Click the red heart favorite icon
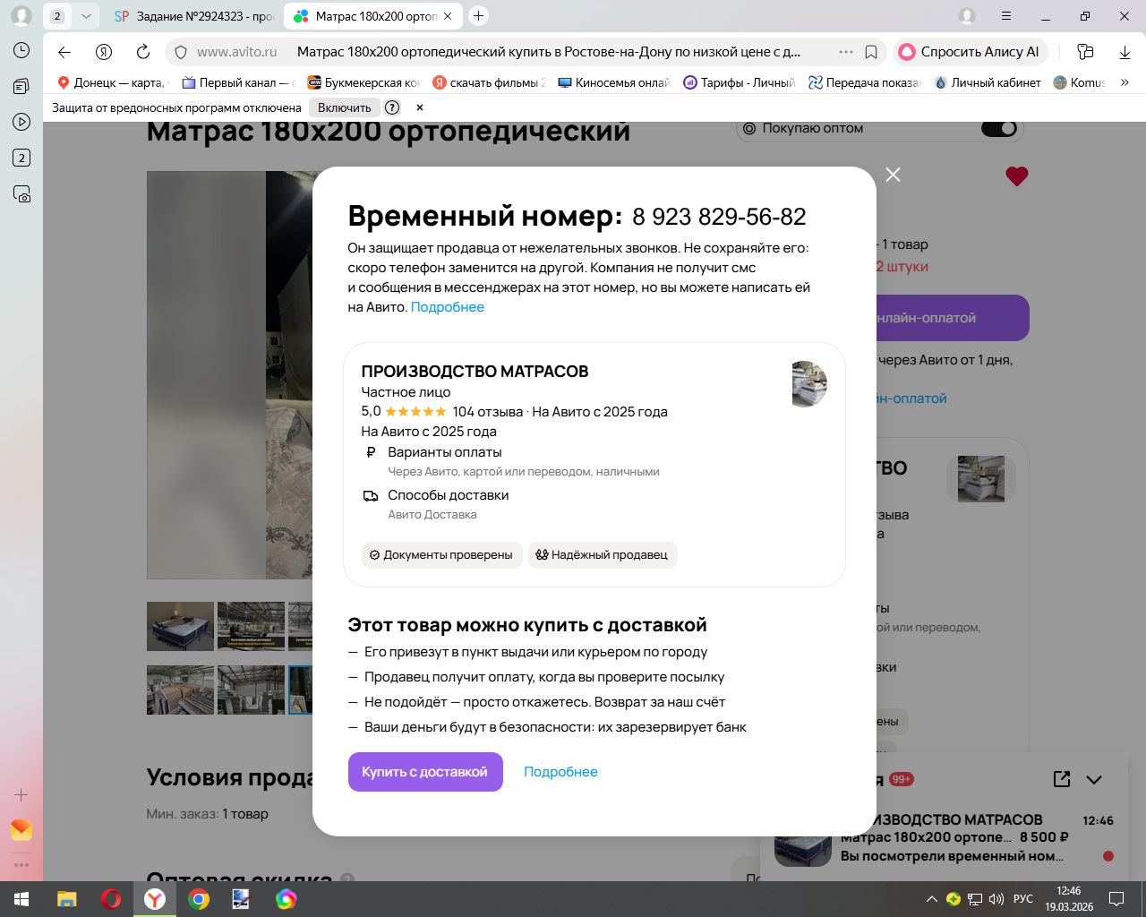The height and width of the screenshot is (917, 1146). click(1017, 176)
